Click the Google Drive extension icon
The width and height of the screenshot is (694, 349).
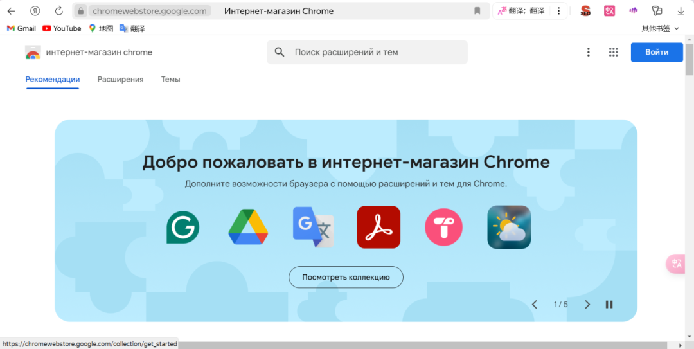pos(248,228)
